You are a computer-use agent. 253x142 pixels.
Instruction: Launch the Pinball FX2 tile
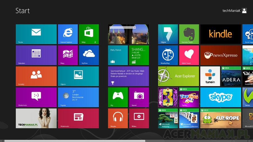[x=248, y=76]
